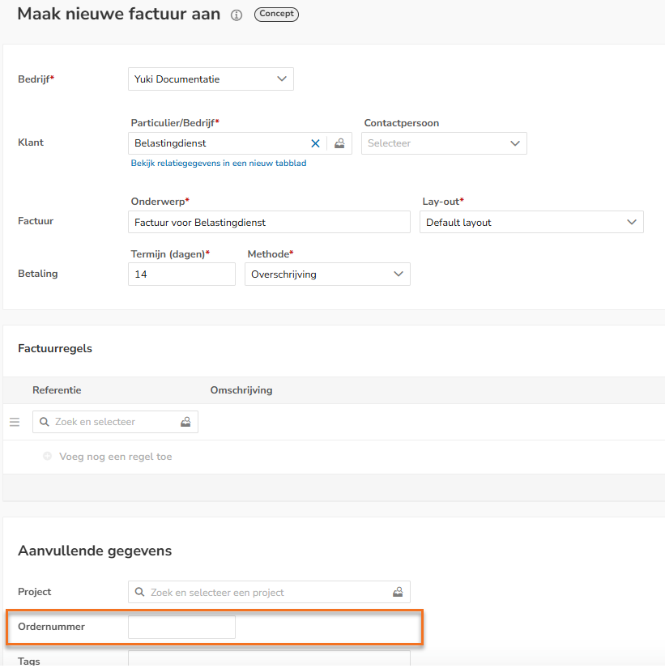Click the plus icon to add another line
This screenshot has width=665, height=668.
47,457
